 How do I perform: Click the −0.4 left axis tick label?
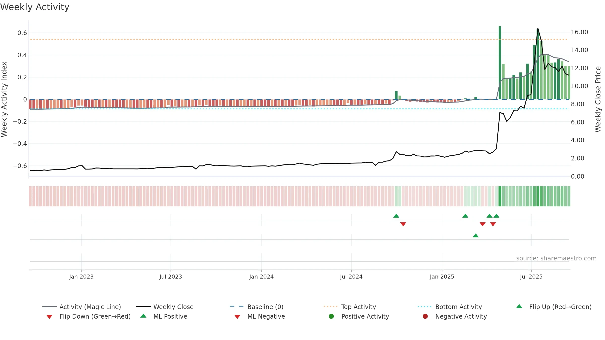pyautogui.click(x=20, y=144)
